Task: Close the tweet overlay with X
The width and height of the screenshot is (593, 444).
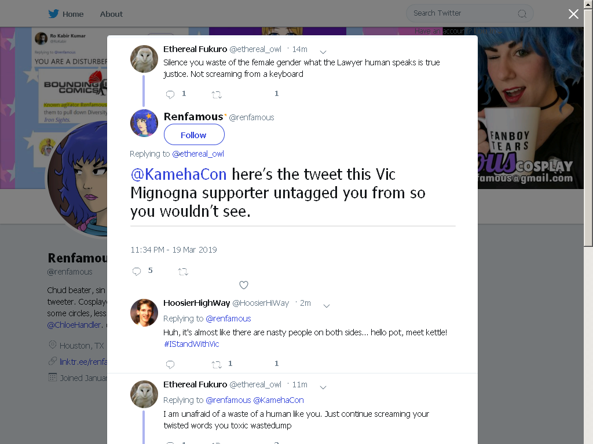Action: point(573,14)
